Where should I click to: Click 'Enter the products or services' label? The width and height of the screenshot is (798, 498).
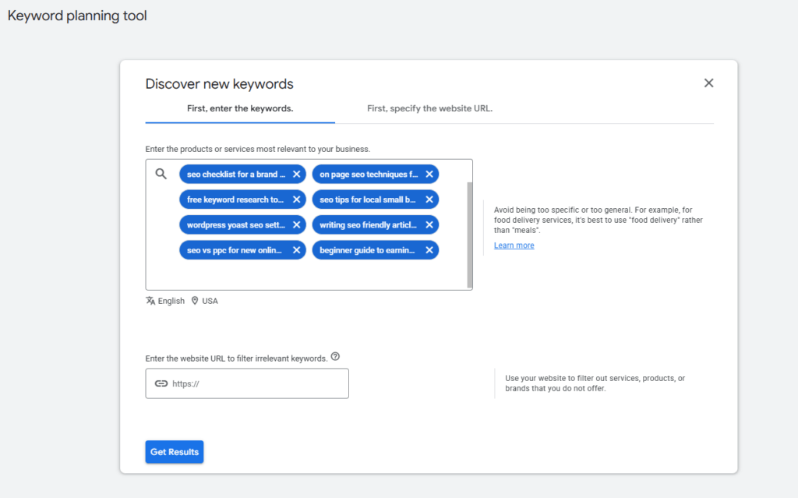pos(257,149)
